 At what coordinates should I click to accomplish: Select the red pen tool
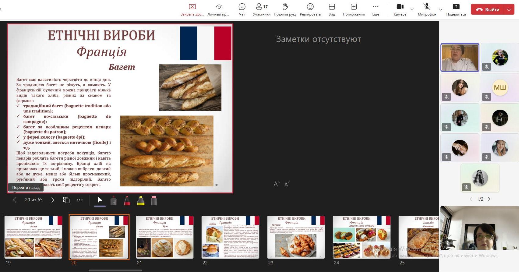coord(127,200)
